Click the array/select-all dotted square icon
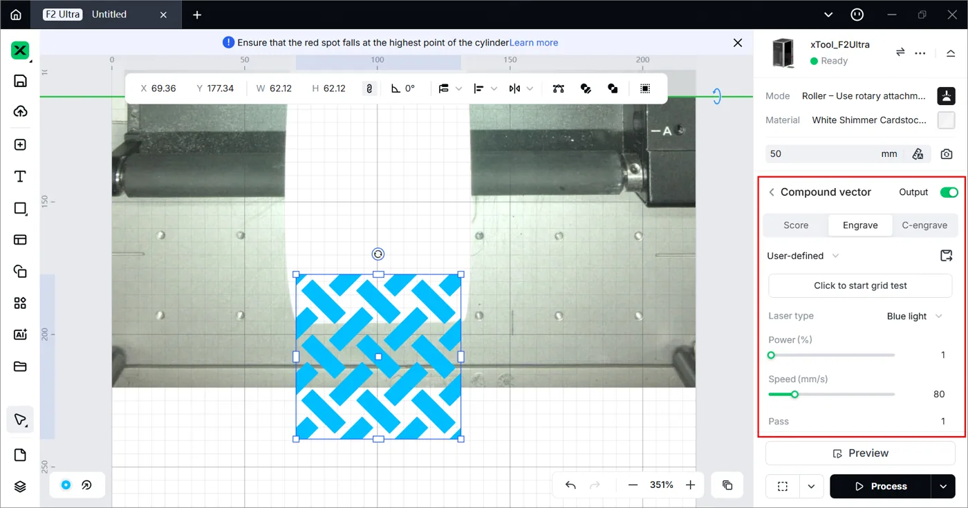 pyautogui.click(x=645, y=88)
